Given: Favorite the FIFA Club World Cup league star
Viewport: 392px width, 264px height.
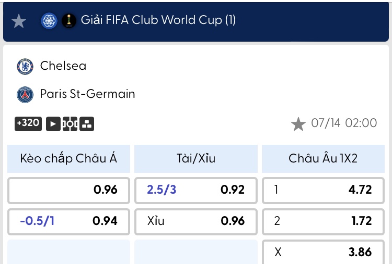Looking at the screenshot, I should pyautogui.click(x=19, y=21).
